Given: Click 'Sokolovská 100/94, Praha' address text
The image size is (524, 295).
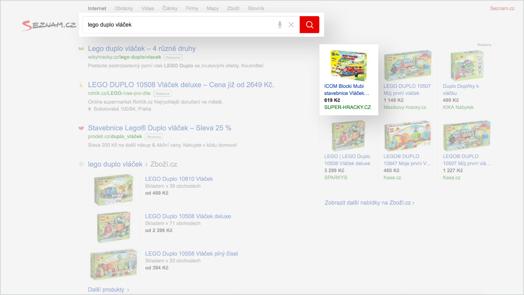Looking at the screenshot, I should [122, 109].
